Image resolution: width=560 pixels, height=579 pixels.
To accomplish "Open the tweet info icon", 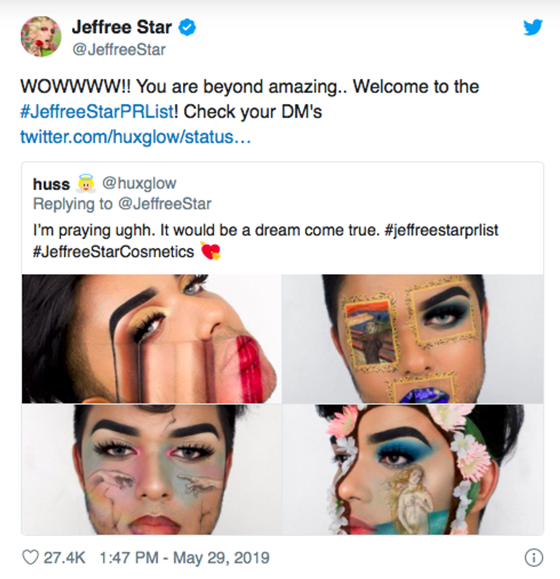I will (534, 557).
